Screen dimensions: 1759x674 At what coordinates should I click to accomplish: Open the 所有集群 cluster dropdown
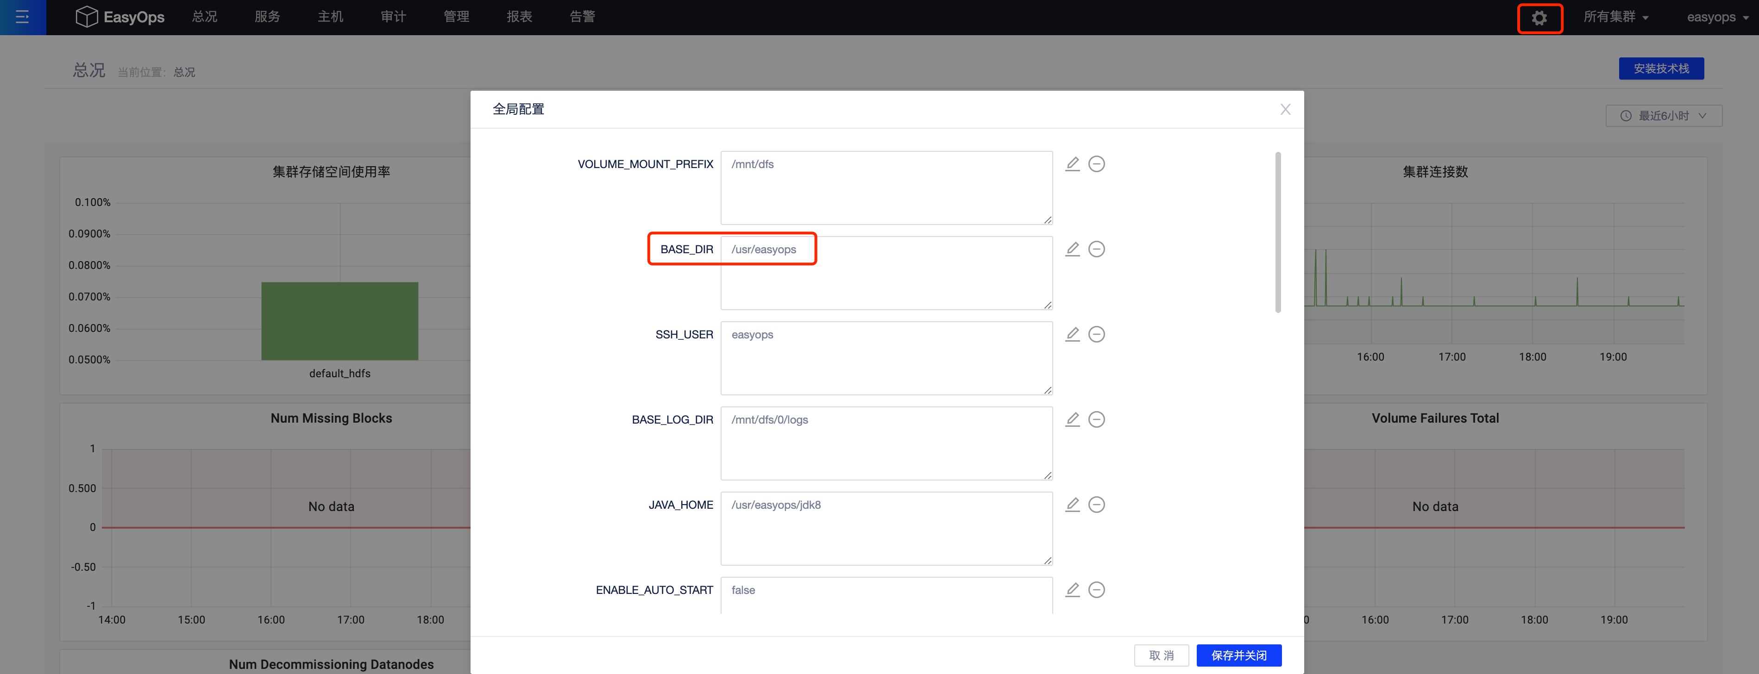[1615, 17]
